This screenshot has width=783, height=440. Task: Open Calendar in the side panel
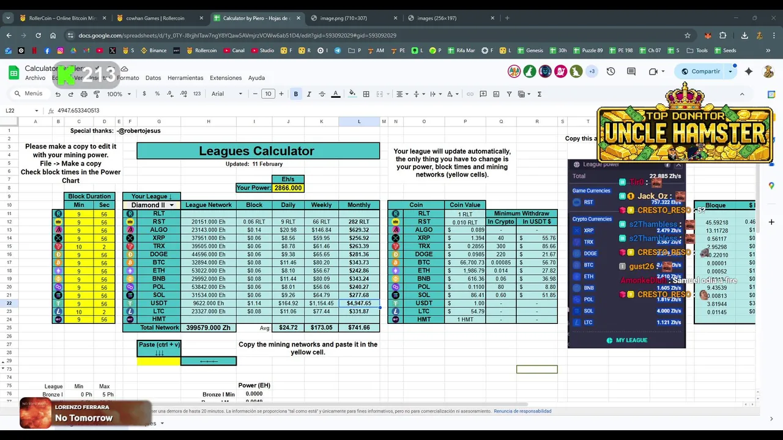[771, 95]
